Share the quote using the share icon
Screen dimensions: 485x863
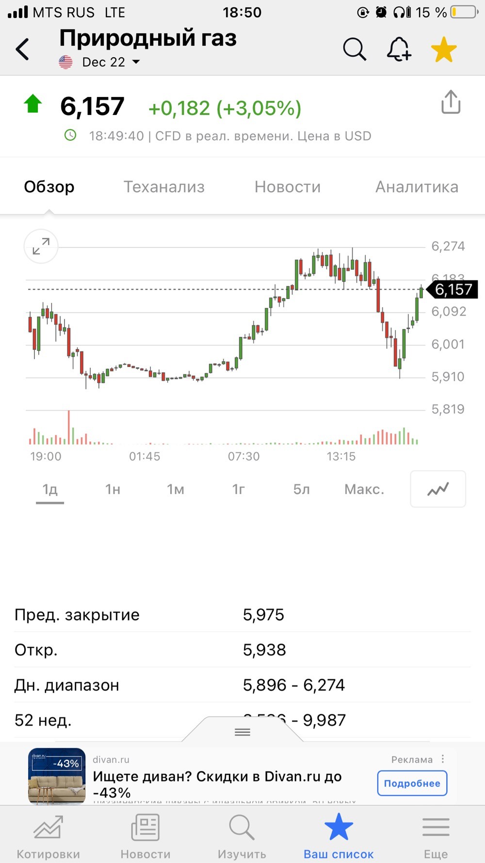coord(451,102)
